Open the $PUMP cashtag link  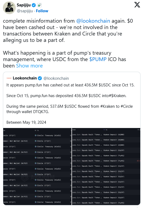(x=98, y=59)
